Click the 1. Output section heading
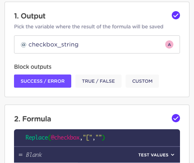This screenshot has height=163, width=194. pyautogui.click(x=30, y=16)
